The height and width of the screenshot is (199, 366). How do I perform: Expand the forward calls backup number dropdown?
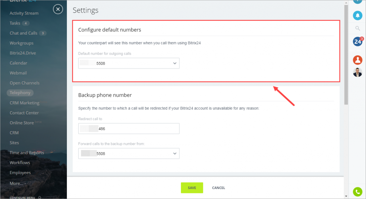click(129, 153)
